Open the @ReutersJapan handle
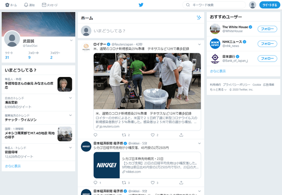The height and width of the screenshot is (195, 282). point(122,44)
